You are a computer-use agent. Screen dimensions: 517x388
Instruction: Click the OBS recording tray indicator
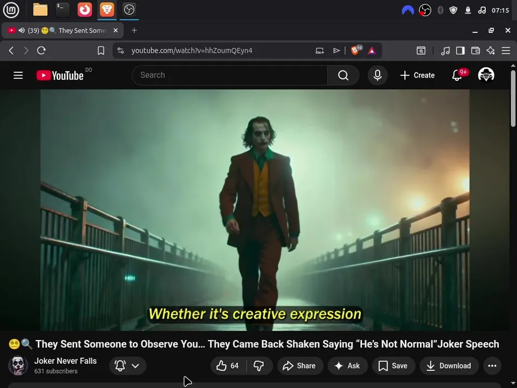click(425, 11)
